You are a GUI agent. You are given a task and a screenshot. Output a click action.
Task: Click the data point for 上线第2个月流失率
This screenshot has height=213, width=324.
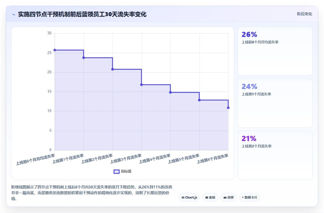coord(113,69)
